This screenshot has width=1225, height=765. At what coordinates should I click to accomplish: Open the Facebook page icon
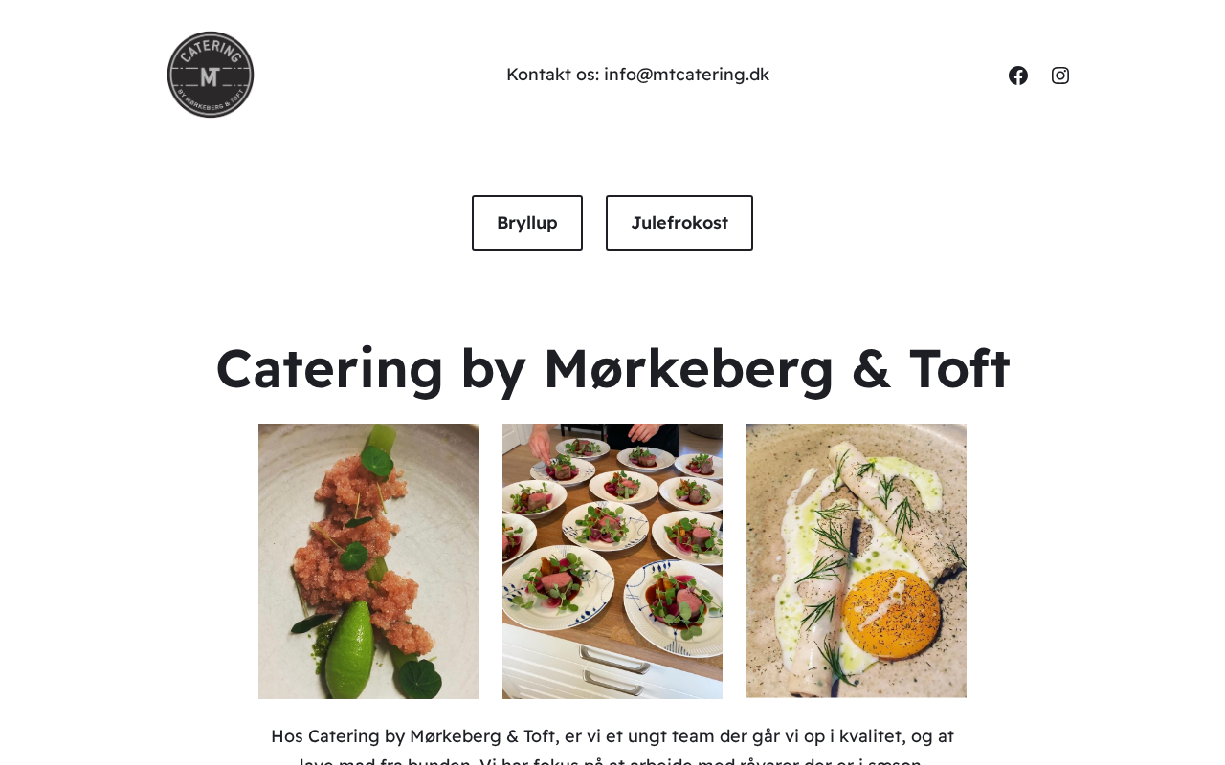pos(1018,76)
